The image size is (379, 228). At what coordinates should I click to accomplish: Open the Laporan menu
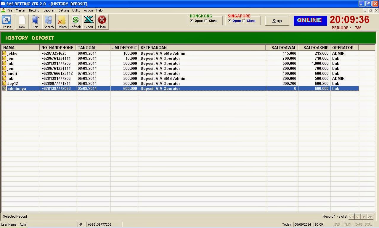tap(49, 10)
